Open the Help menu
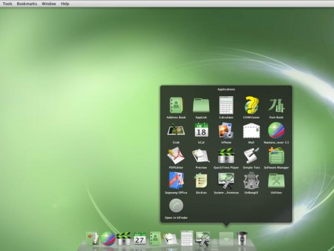This screenshot has width=334, height=251. [65, 3]
